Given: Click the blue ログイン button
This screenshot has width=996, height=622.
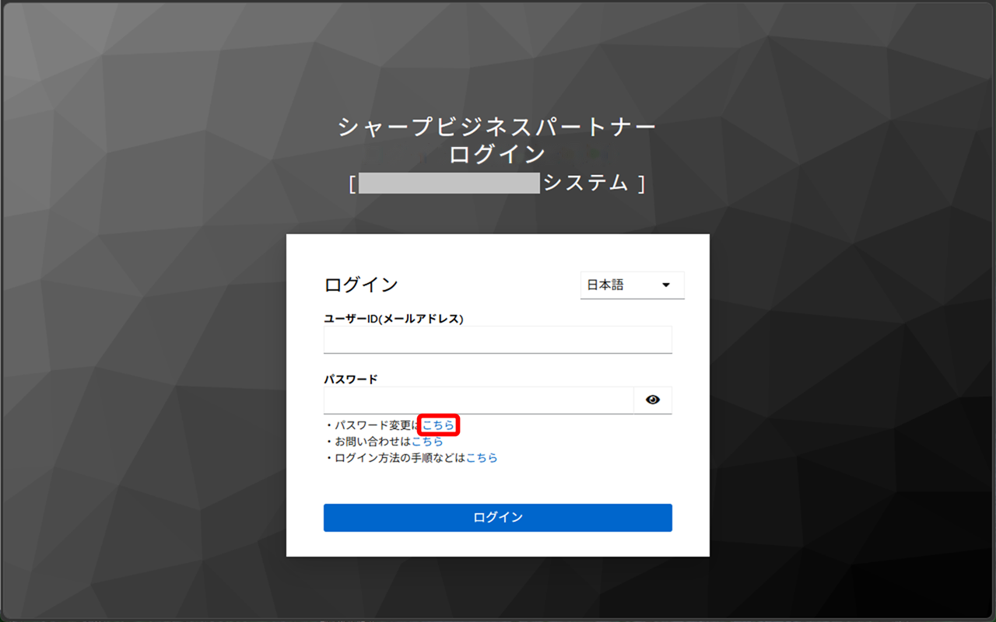Looking at the screenshot, I should [x=498, y=518].
